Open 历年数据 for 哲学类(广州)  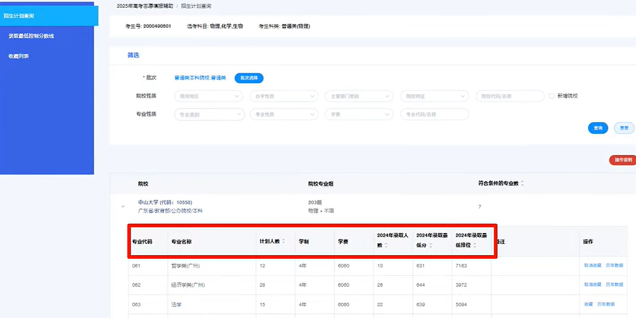(x=615, y=265)
